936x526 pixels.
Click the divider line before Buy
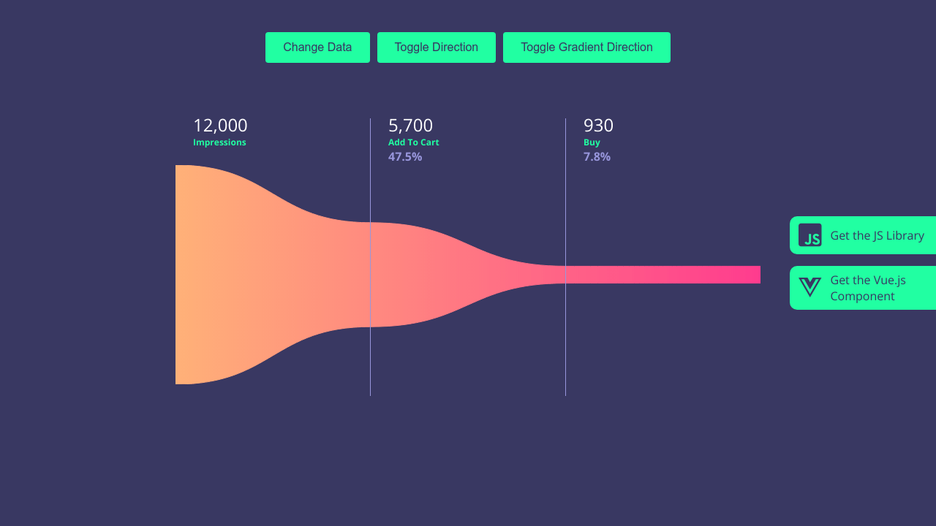(565, 256)
